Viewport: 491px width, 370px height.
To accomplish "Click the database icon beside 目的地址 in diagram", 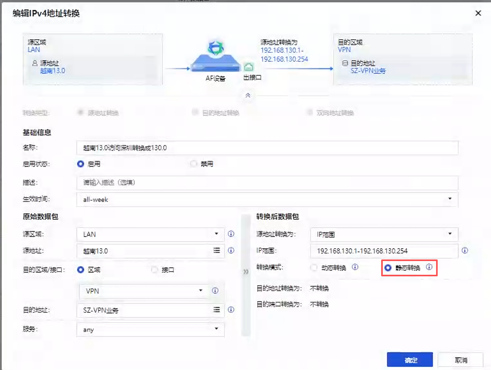I will [x=345, y=63].
